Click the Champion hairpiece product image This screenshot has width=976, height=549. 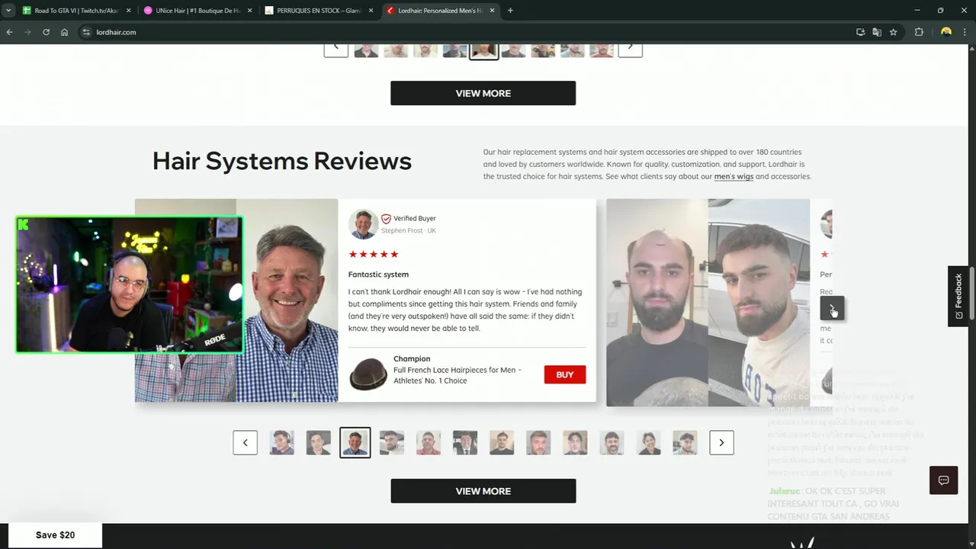click(x=368, y=374)
